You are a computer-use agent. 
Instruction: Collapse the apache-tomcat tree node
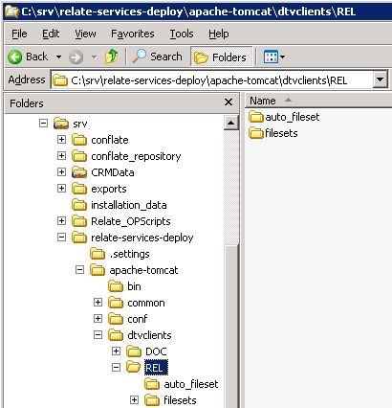tap(79, 270)
